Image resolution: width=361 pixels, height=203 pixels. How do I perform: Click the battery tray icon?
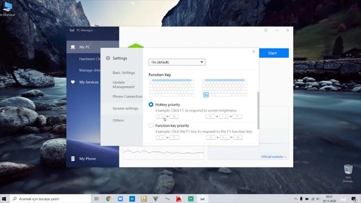[307, 199]
